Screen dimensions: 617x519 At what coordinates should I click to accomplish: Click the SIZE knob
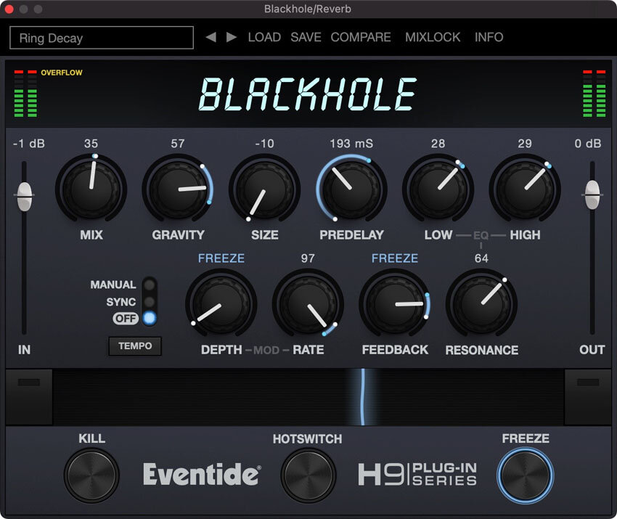coord(265,189)
